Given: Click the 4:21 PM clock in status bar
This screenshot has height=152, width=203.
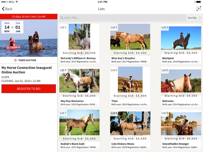Looking at the screenshot, I should pos(102,2).
